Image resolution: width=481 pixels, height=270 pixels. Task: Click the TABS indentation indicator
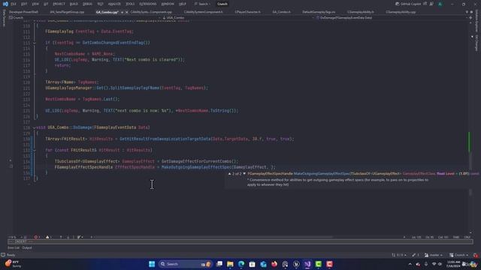point(456,237)
